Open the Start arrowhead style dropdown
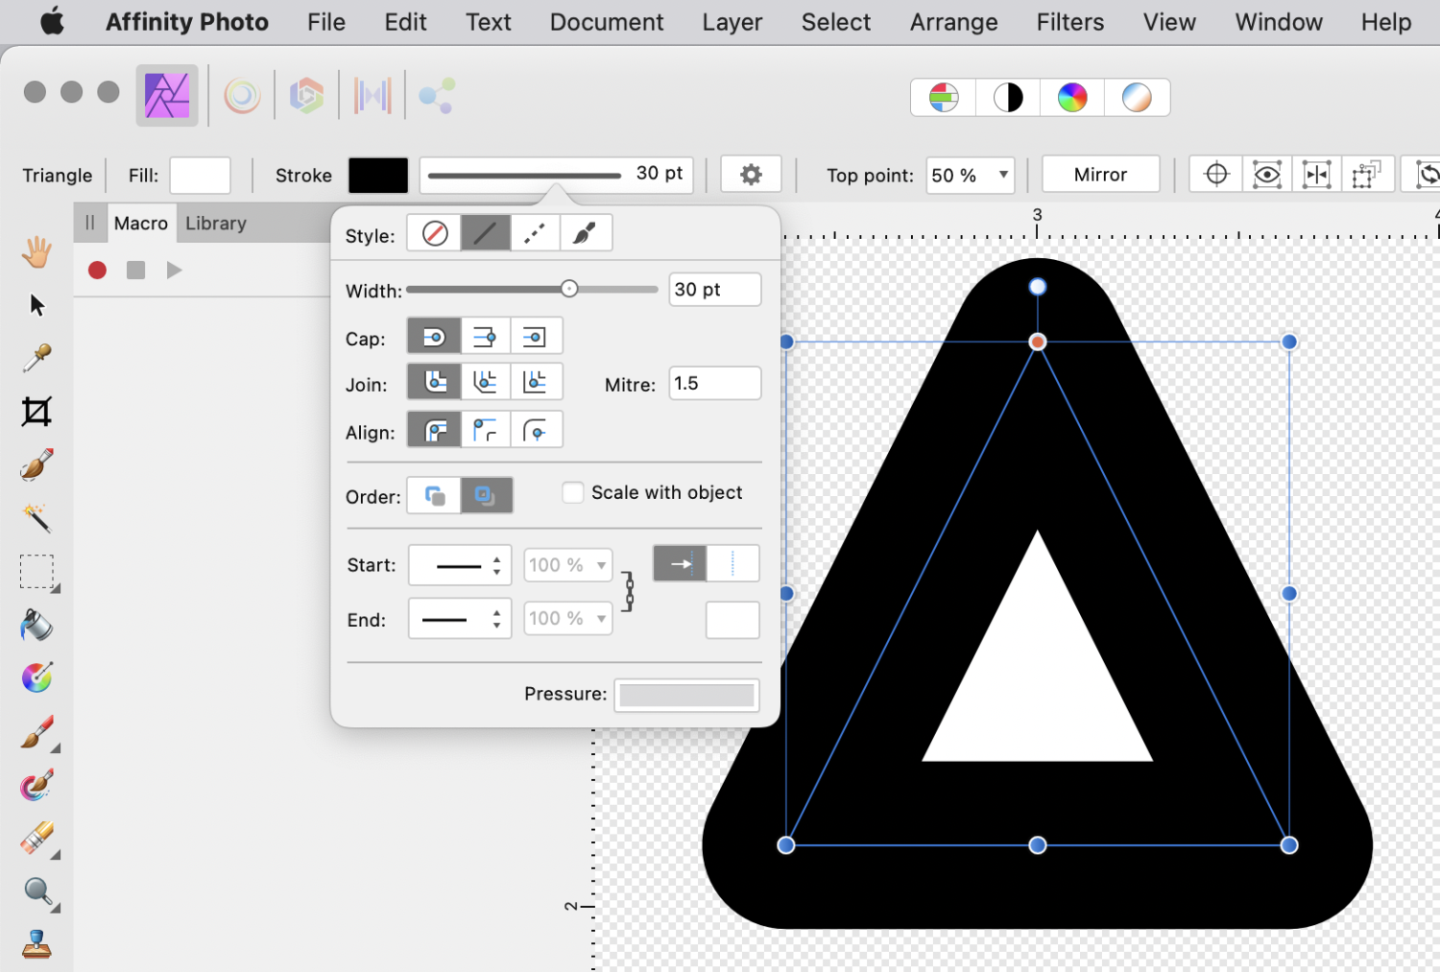 (460, 564)
